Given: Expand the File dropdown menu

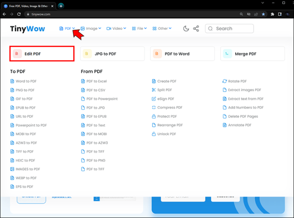Looking at the screenshot, I should [x=139, y=29].
